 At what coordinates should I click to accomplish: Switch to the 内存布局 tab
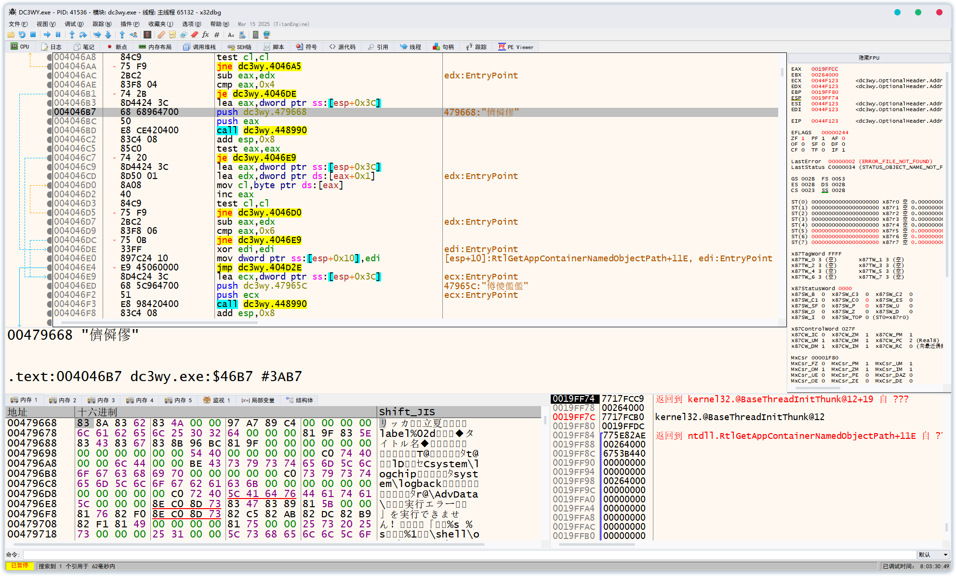[x=155, y=47]
